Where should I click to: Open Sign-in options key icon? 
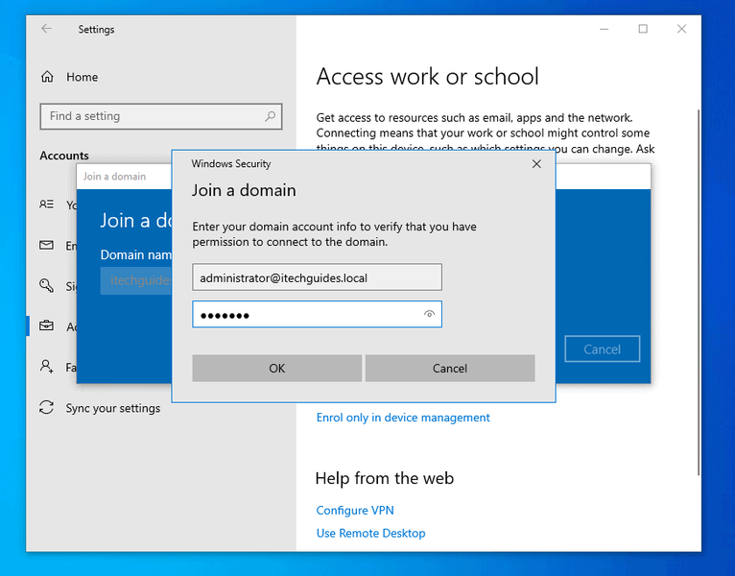(x=46, y=285)
